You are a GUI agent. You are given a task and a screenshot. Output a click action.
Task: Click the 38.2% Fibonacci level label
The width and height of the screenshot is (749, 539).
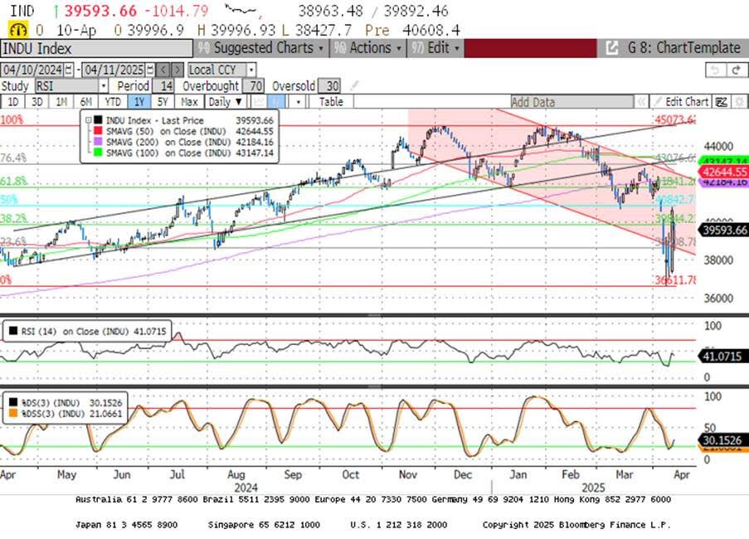coord(13,219)
